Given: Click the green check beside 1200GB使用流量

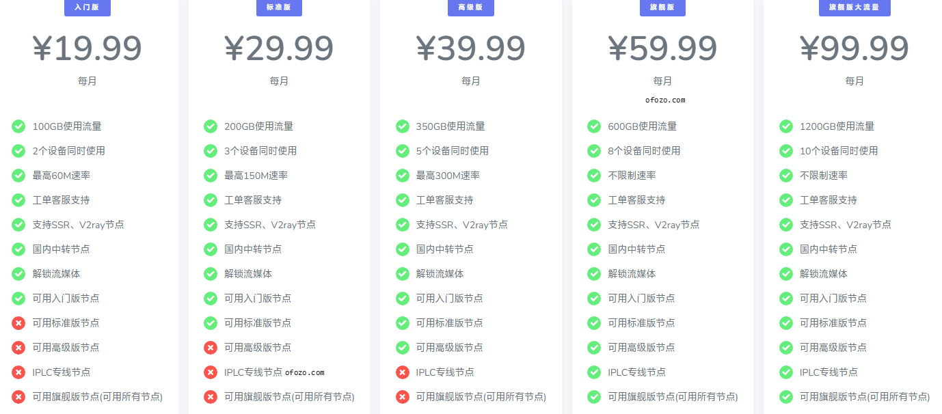Looking at the screenshot, I should point(786,126).
